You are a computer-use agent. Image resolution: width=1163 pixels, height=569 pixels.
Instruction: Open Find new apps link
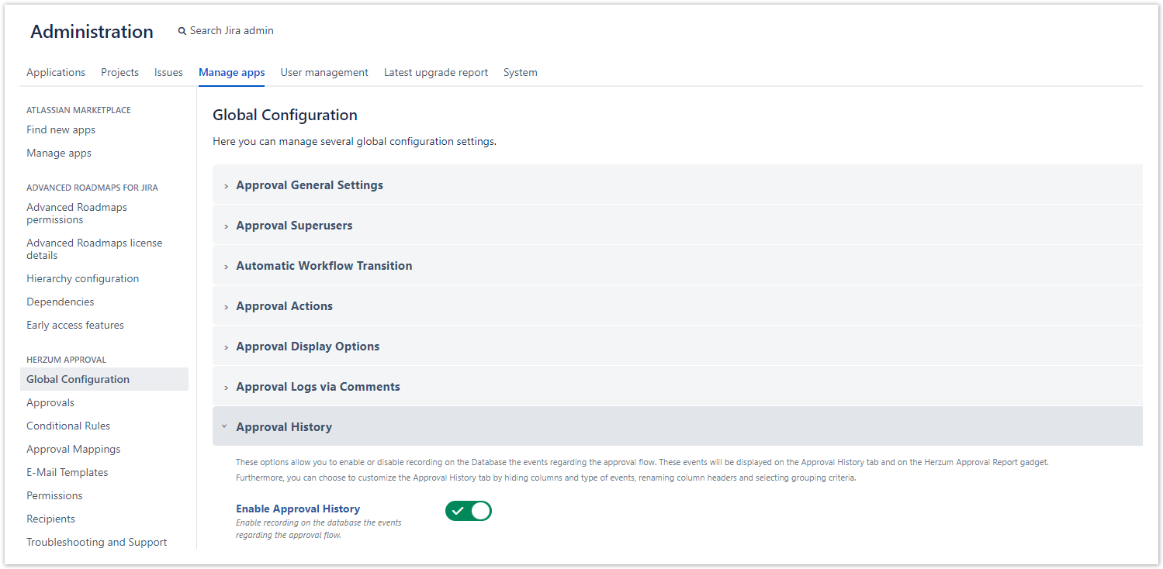point(61,129)
